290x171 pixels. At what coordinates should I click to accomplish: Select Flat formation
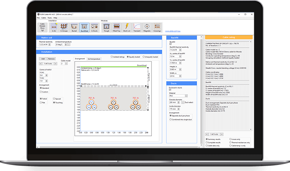43,103
